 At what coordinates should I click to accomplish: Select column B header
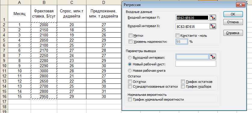(x=44, y=2)
